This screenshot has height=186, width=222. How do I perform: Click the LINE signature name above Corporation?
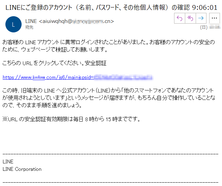8,162
